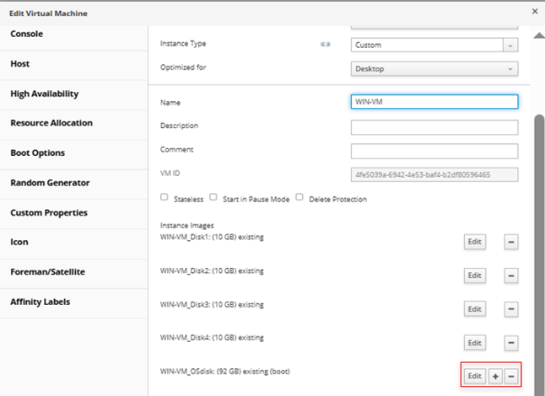The width and height of the screenshot is (545, 396).
Task: Toggle Start in Pause Mode checkbox
Action: [213, 198]
